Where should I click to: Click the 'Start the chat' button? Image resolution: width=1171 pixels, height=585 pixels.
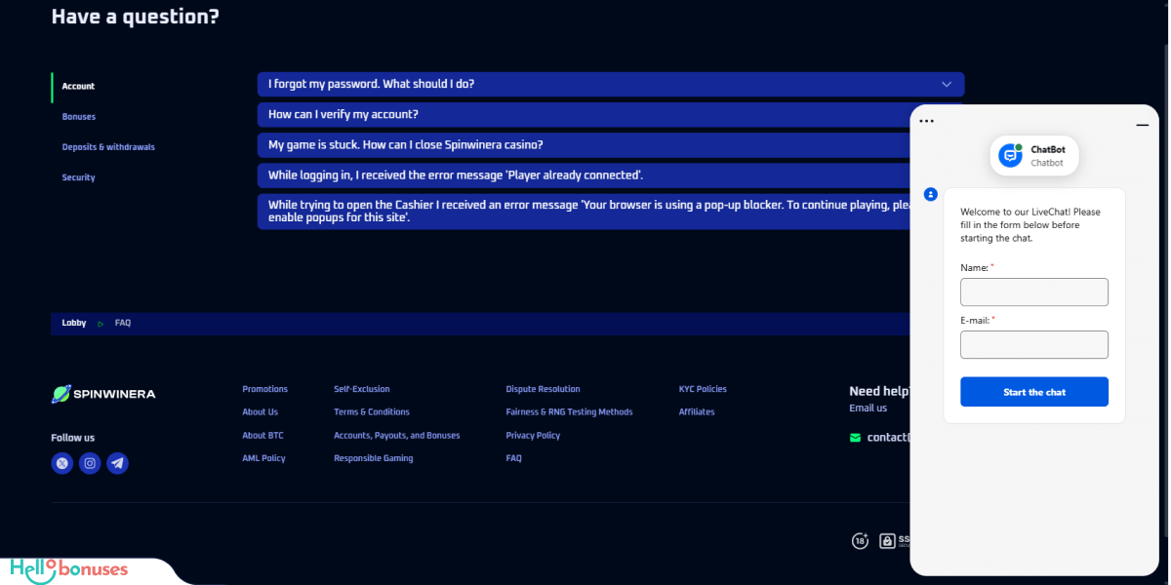pyautogui.click(x=1034, y=392)
